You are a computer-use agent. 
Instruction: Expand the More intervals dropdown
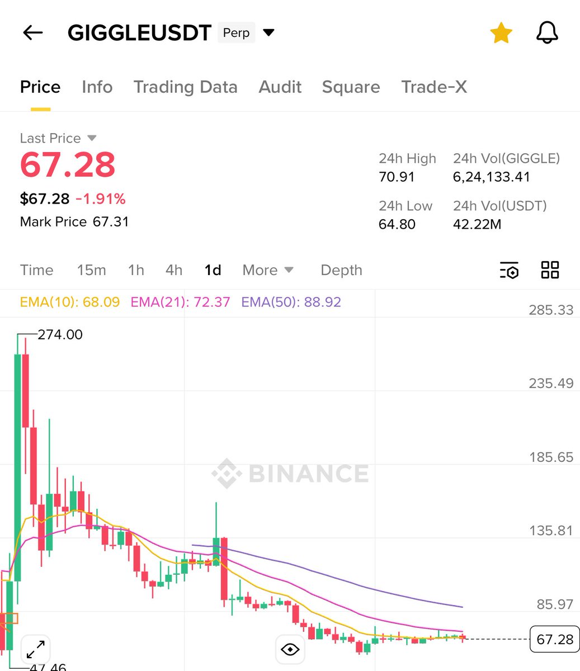click(x=268, y=270)
